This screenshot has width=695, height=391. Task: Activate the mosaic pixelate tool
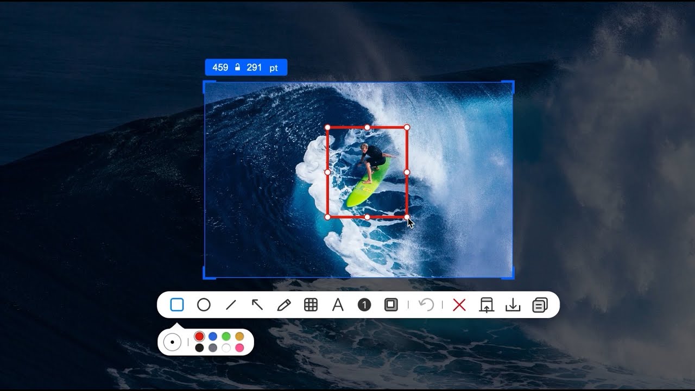311,305
